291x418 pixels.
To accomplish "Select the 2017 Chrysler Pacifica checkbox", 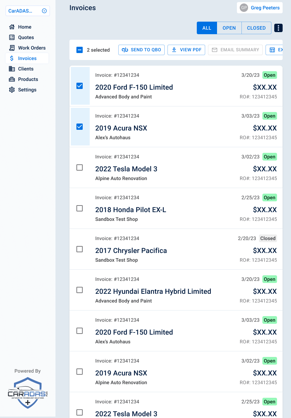I will pos(80,249).
